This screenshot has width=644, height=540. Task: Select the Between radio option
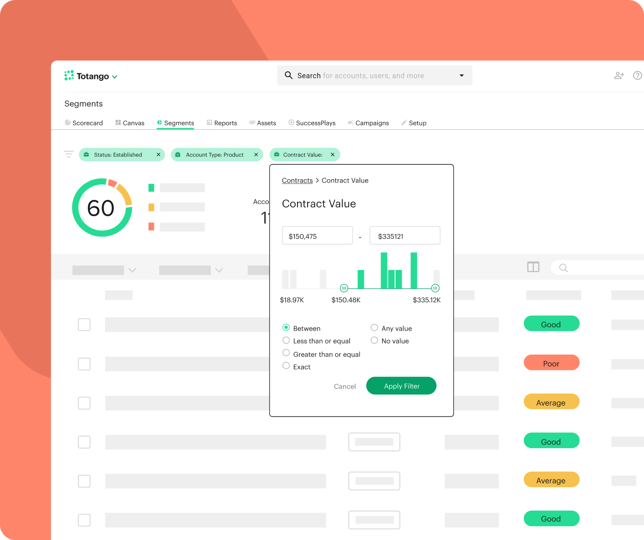[x=286, y=328]
